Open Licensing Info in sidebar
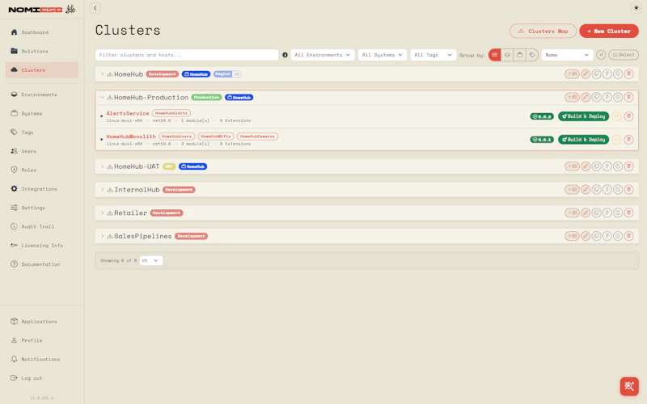Viewport: 647px width, 404px height. tap(42, 246)
